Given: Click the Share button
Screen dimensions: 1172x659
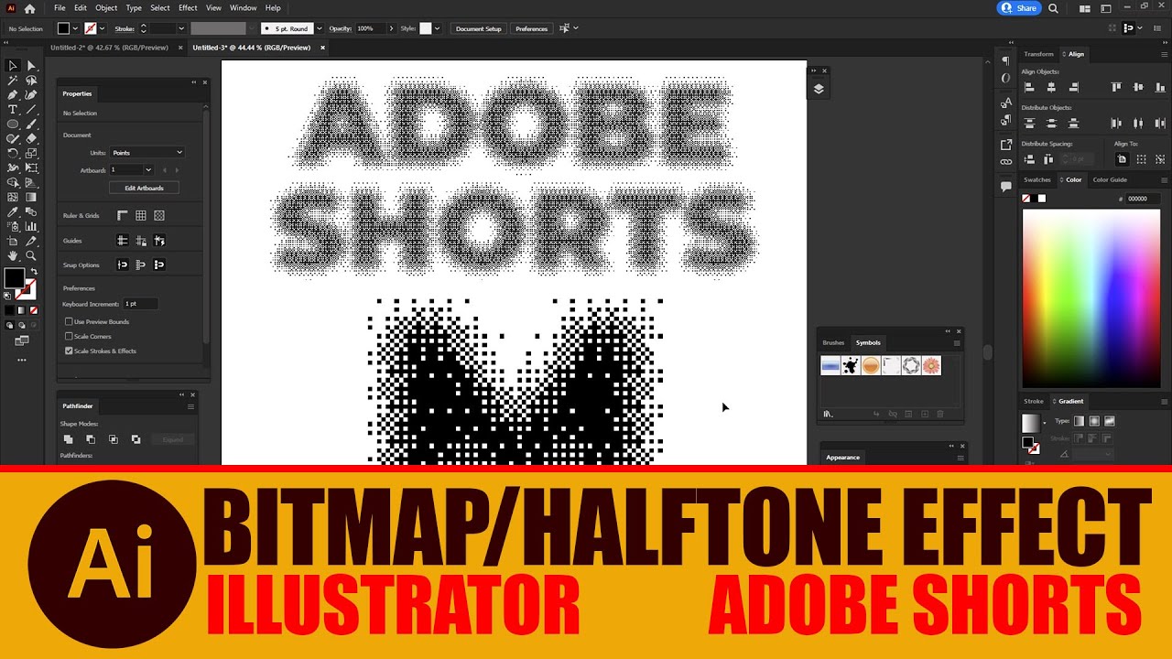Looking at the screenshot, I should tap(1019, 8).
